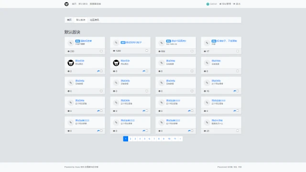Go to pagination page 4
306x172 pixels.
click(x=140, y=139)
